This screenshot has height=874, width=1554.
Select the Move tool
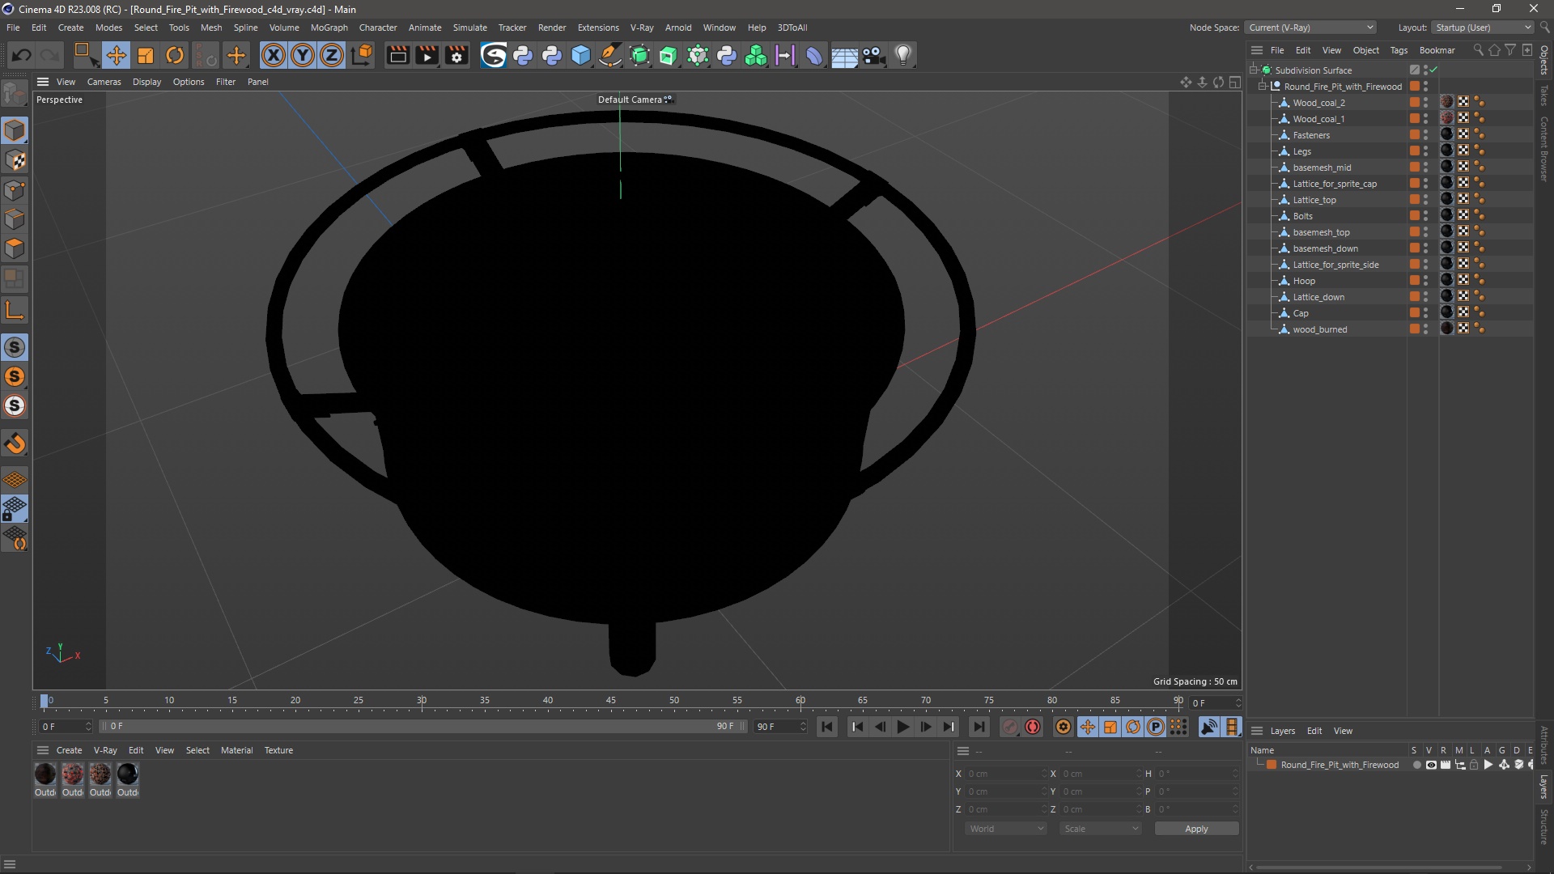[116, 55]
